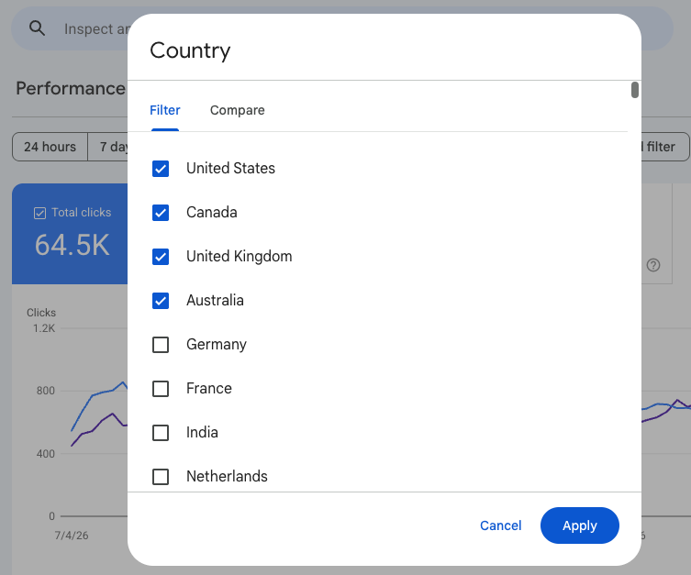Check the Germany checkbox
This screenshot has height=575, width=691.
(x=161, y=345)
